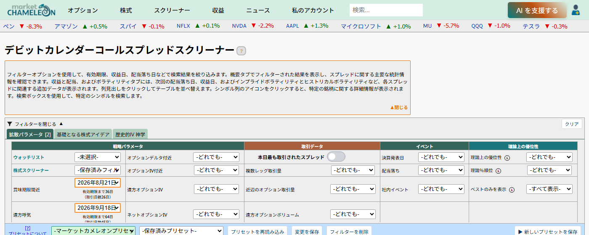This screenshot has width=589, height=235.
Task: Click the フィルターを削除 button
Action: [x=349, y=232]
